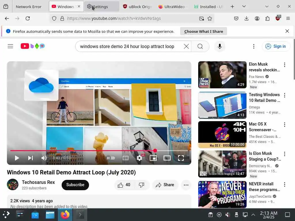Image resolution: width=295 pixels, height=221 pixels.
Task: Click the site security padlock icon
Action: pyautogui.click(x=62, y=18)
